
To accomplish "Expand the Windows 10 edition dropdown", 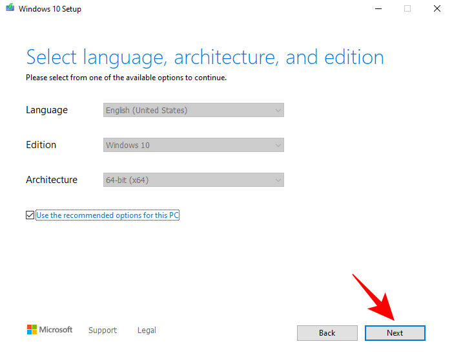I will click(194, 146).
